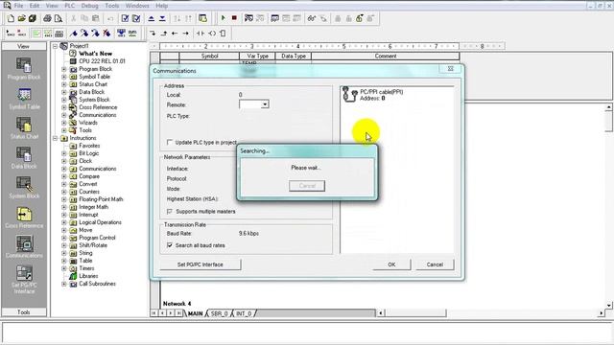Open Cross Reference from View sidebar
This screenshot has height=345, width=614.
tap(24, 218)
